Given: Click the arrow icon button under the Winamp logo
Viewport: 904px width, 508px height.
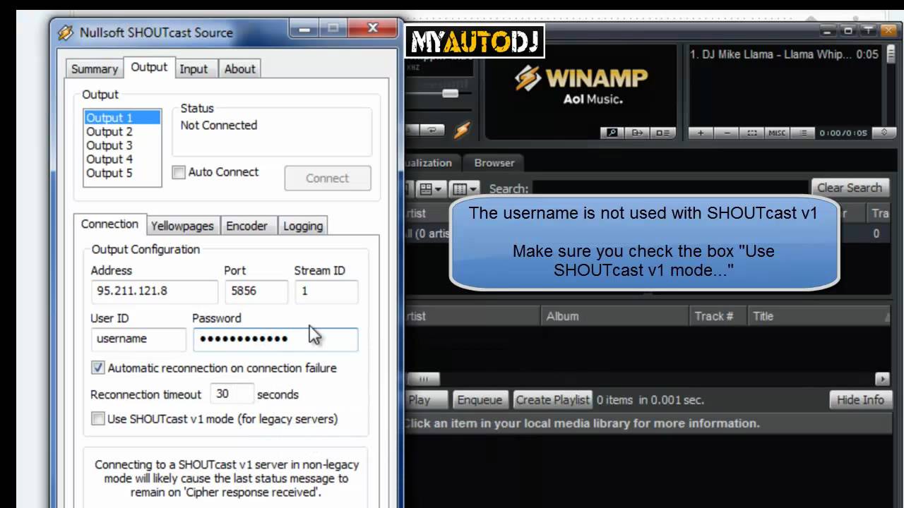Looking at the screenshot, I should [637, 133].
